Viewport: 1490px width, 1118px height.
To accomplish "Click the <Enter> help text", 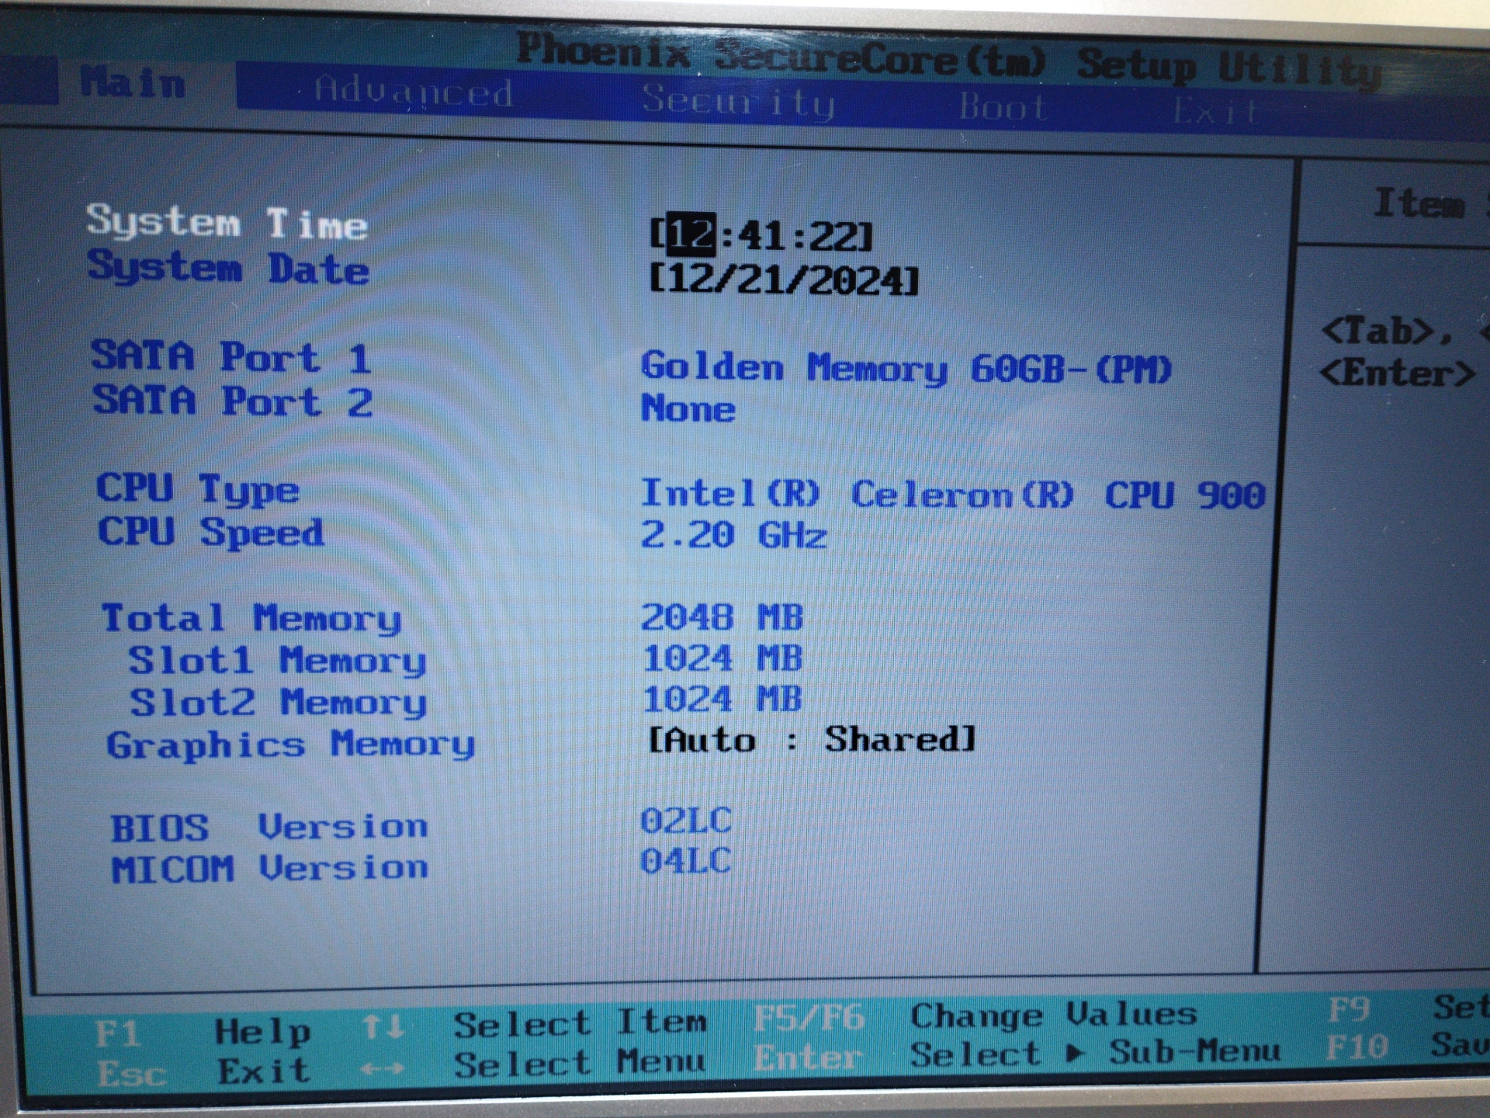I will [x=1397, y=374].
